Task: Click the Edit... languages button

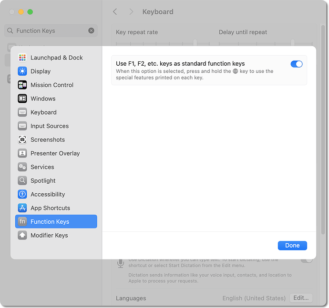Action: pos(301,298)
